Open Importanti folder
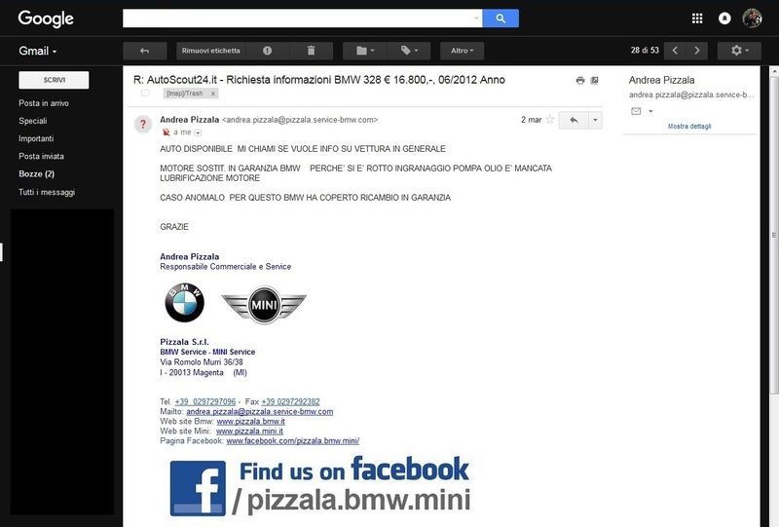779x527 pixels. [36, 138]
